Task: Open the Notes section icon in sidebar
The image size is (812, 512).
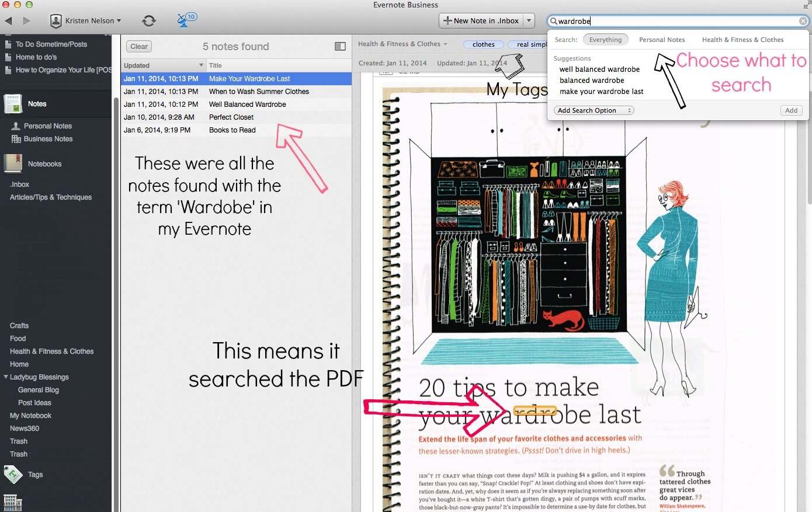Action: tap(13, 104)
